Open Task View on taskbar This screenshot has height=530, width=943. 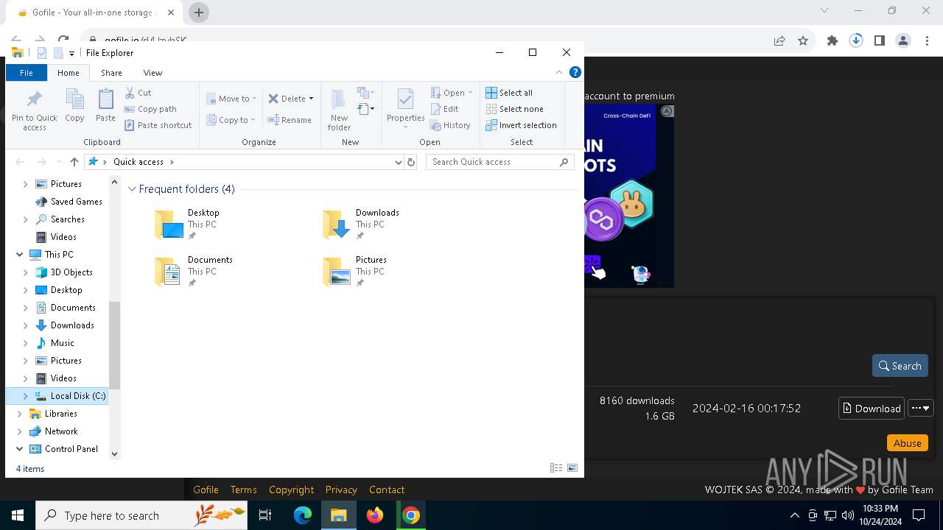pyautogui.click(x=265, y=515)
